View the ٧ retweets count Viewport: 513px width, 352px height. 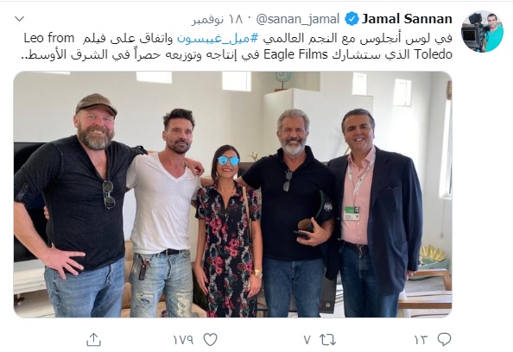pos(307,340)
